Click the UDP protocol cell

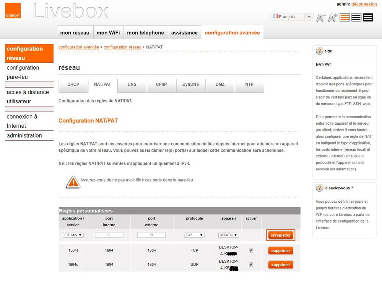194,264
